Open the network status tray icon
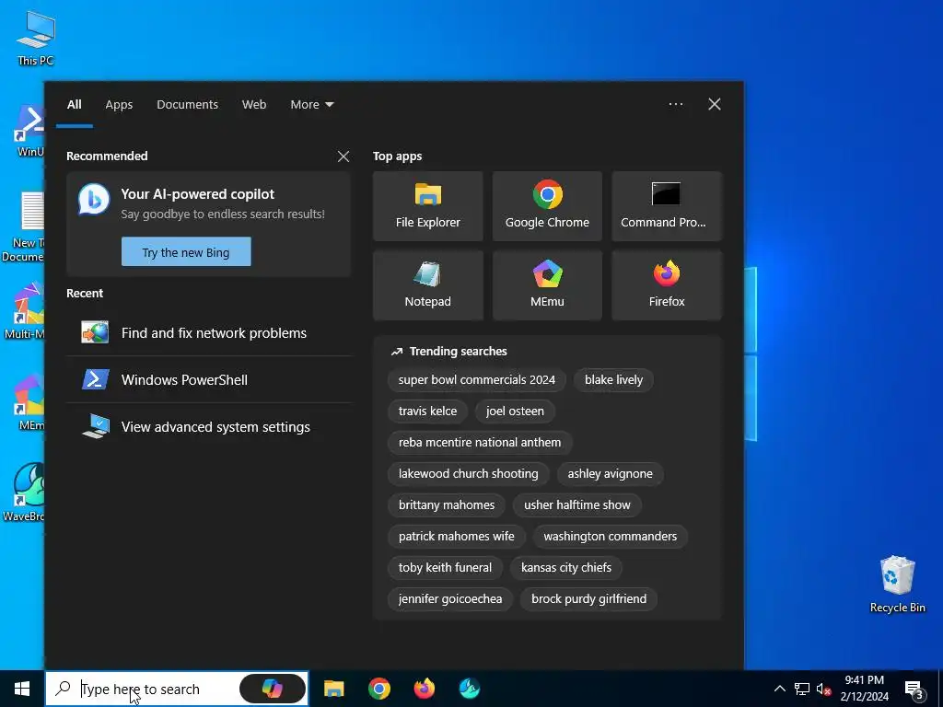The image size is (943, 707). coord(802,689)
